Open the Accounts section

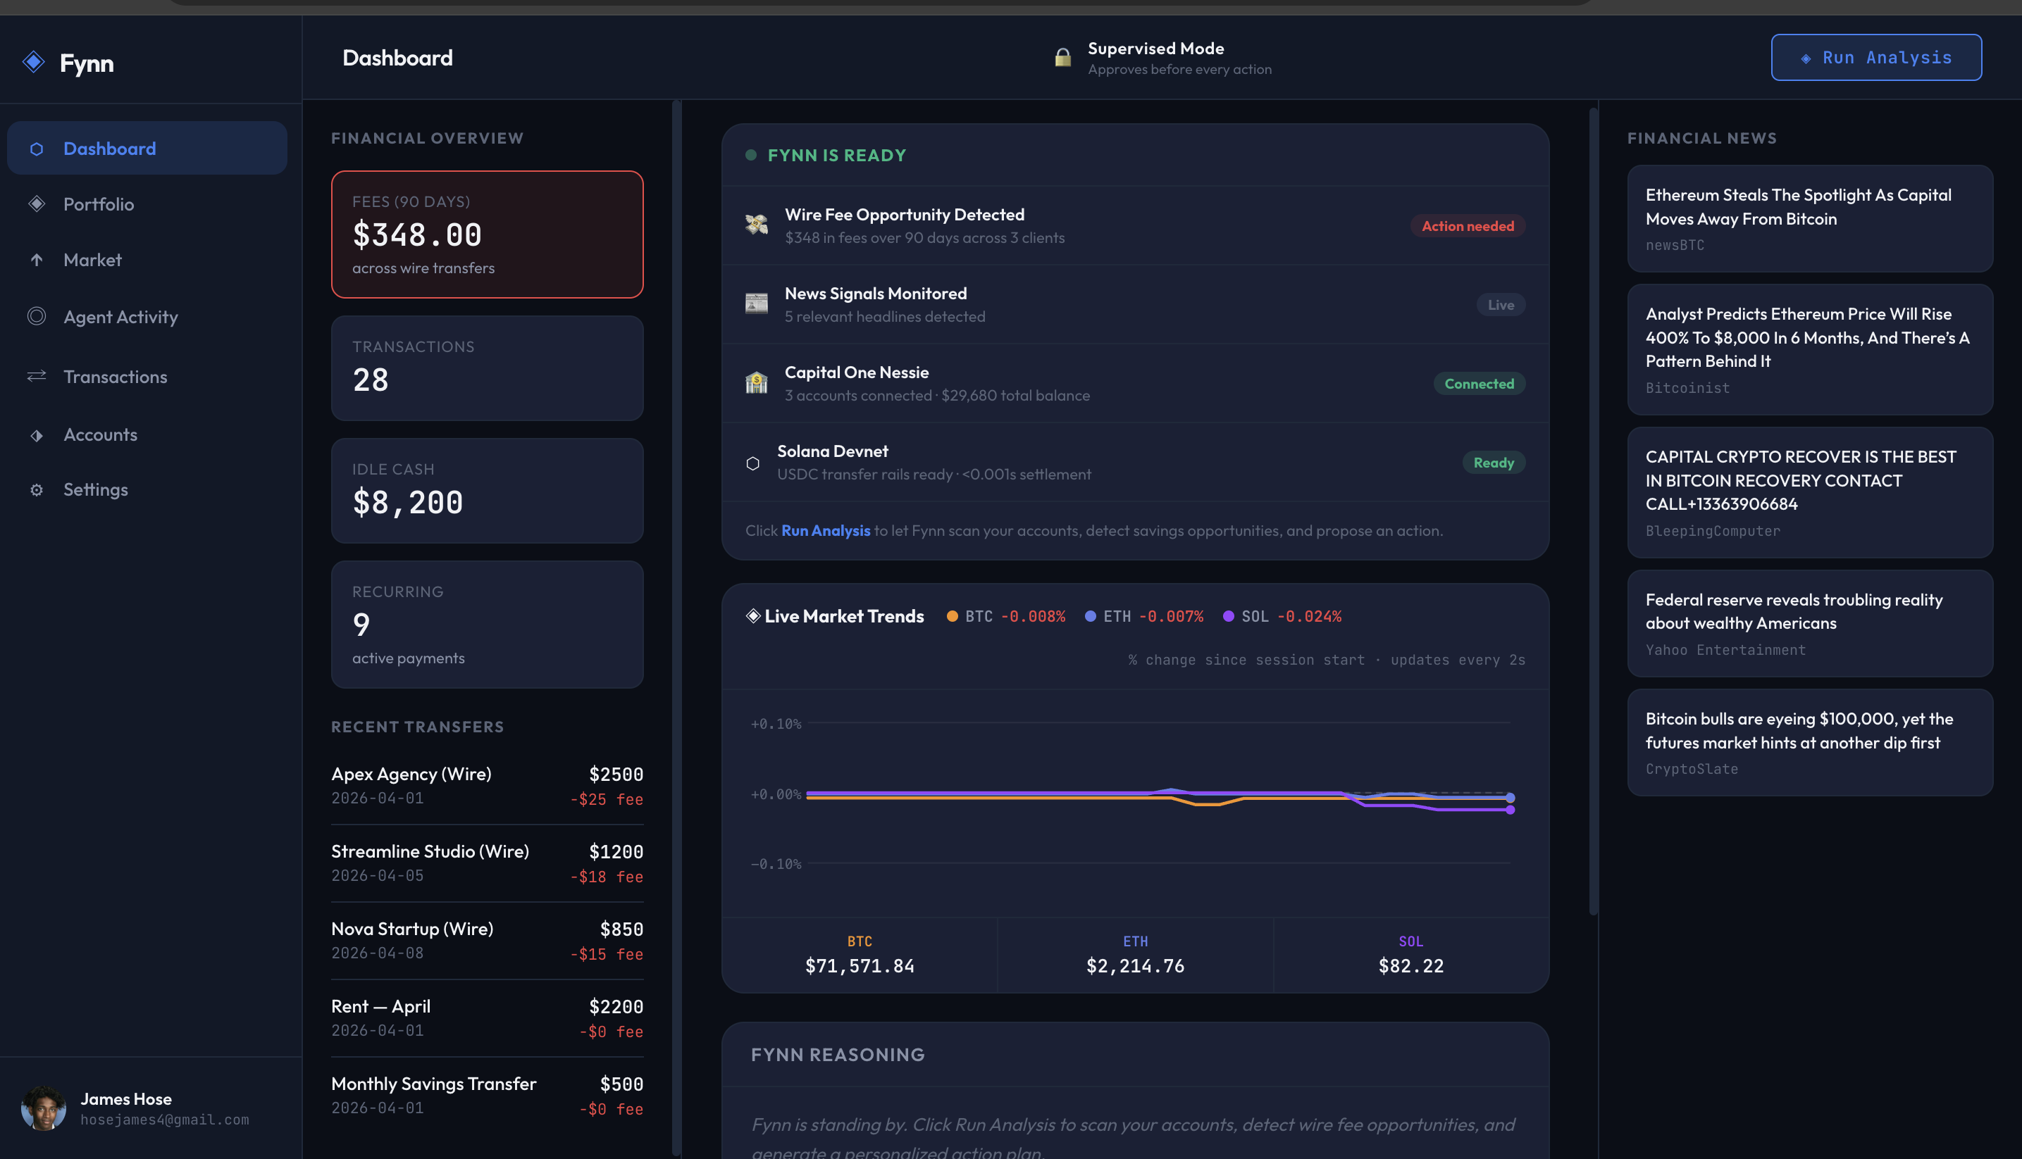(100, 434)
